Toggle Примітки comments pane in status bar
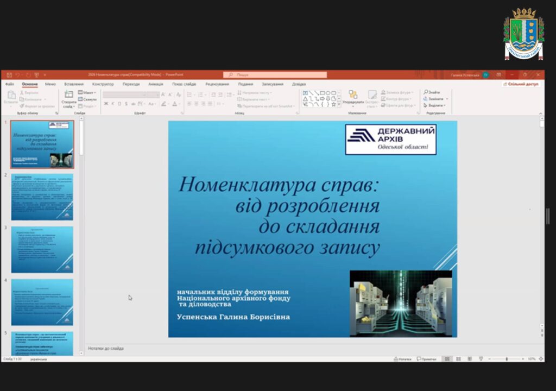The width and height of the screenshot is (556, 391). [427, 359]
